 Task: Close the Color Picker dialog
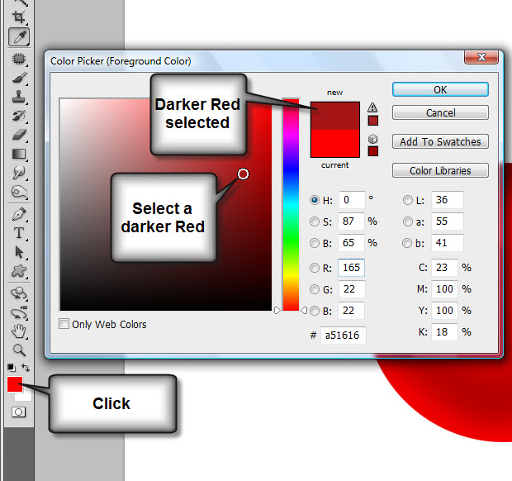point(481,57)
